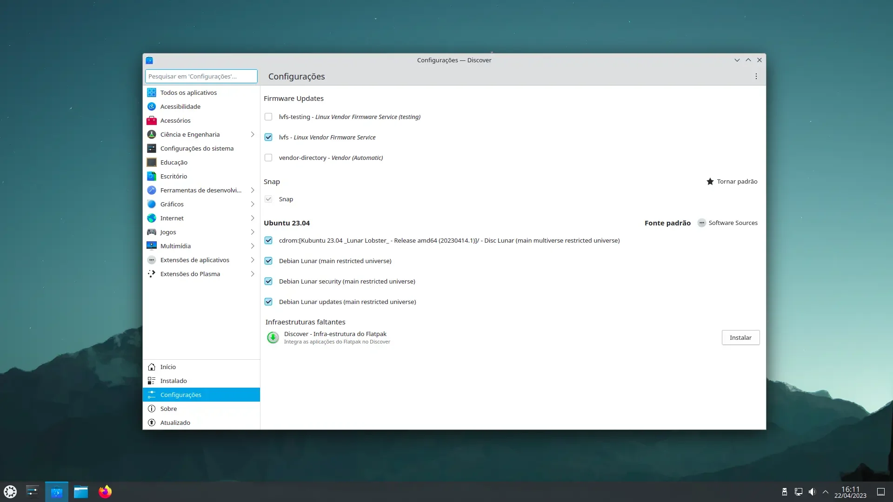
Task: Click the Internet globe icon
Action: [152, 218]
